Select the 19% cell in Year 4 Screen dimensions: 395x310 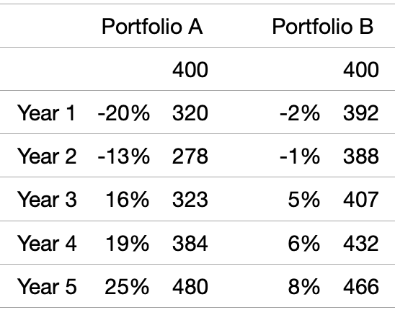point(127,243)
